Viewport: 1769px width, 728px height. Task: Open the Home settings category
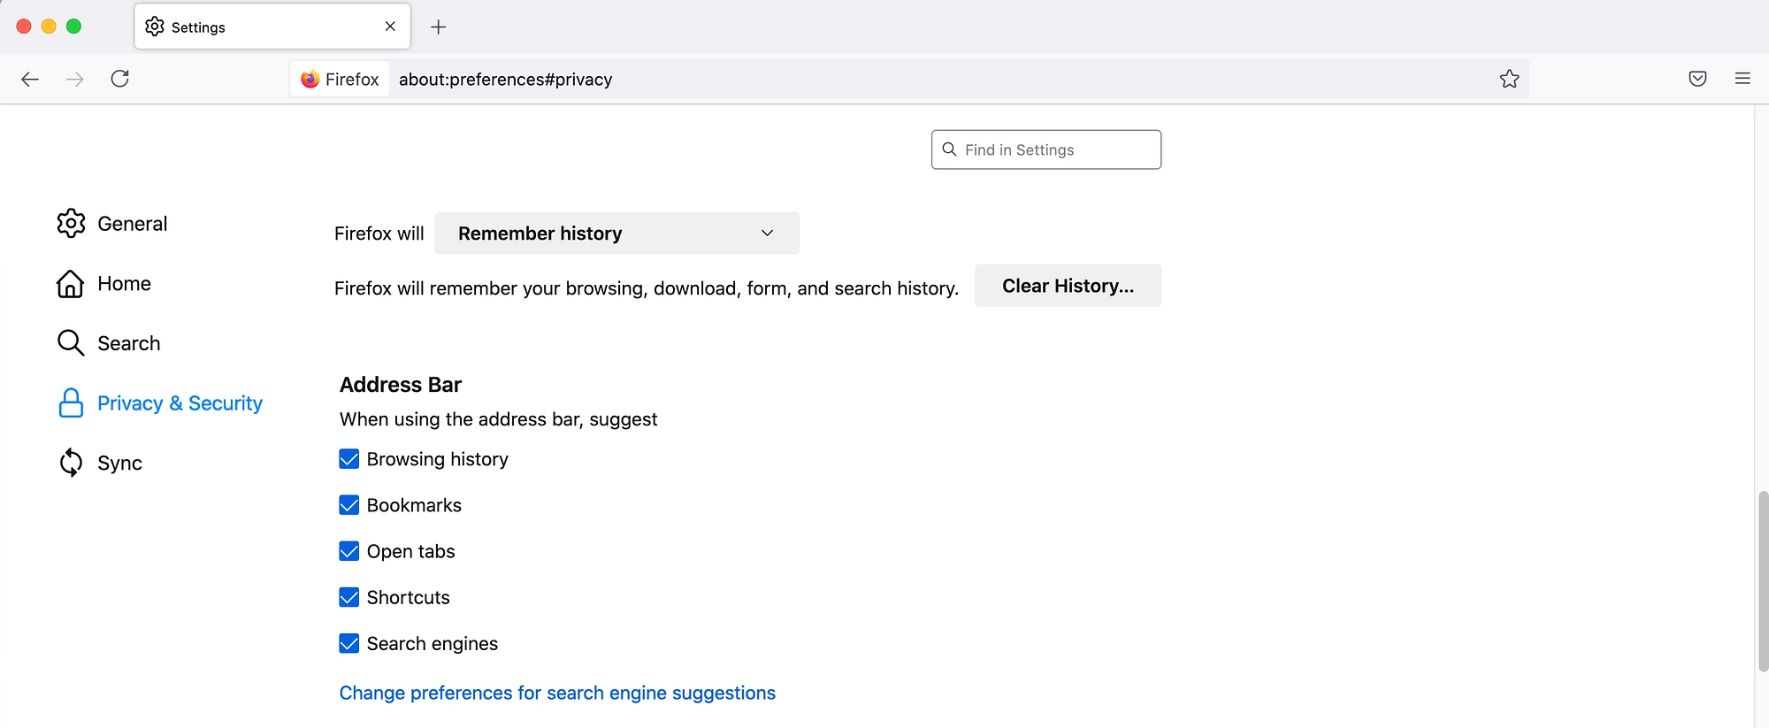point(104,283)
